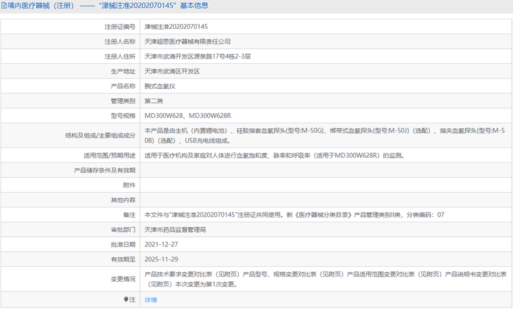Select model spec MD300W628、MD300W628R

click(188, 116)
